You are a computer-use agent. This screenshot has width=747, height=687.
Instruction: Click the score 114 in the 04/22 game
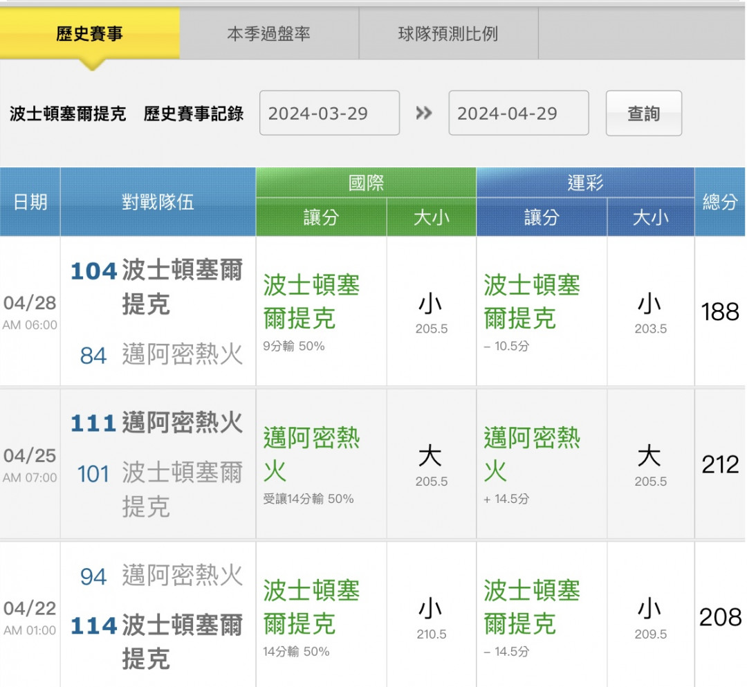[x=93, y=625]
